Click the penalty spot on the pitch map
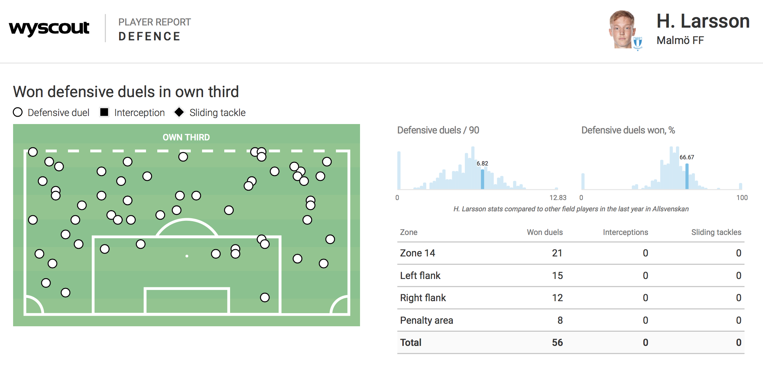 coord(187,256)
